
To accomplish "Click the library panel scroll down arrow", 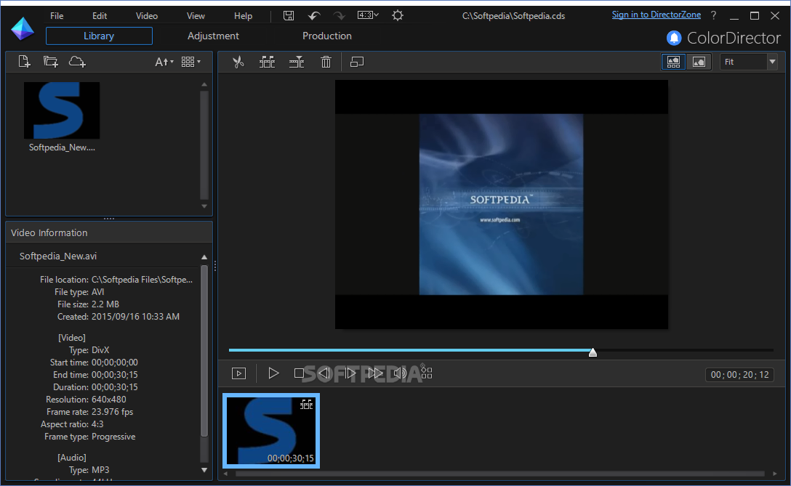I will click(x=204, y=206).
